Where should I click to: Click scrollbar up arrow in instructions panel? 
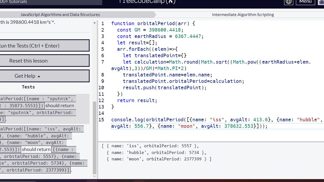[94, 23]
